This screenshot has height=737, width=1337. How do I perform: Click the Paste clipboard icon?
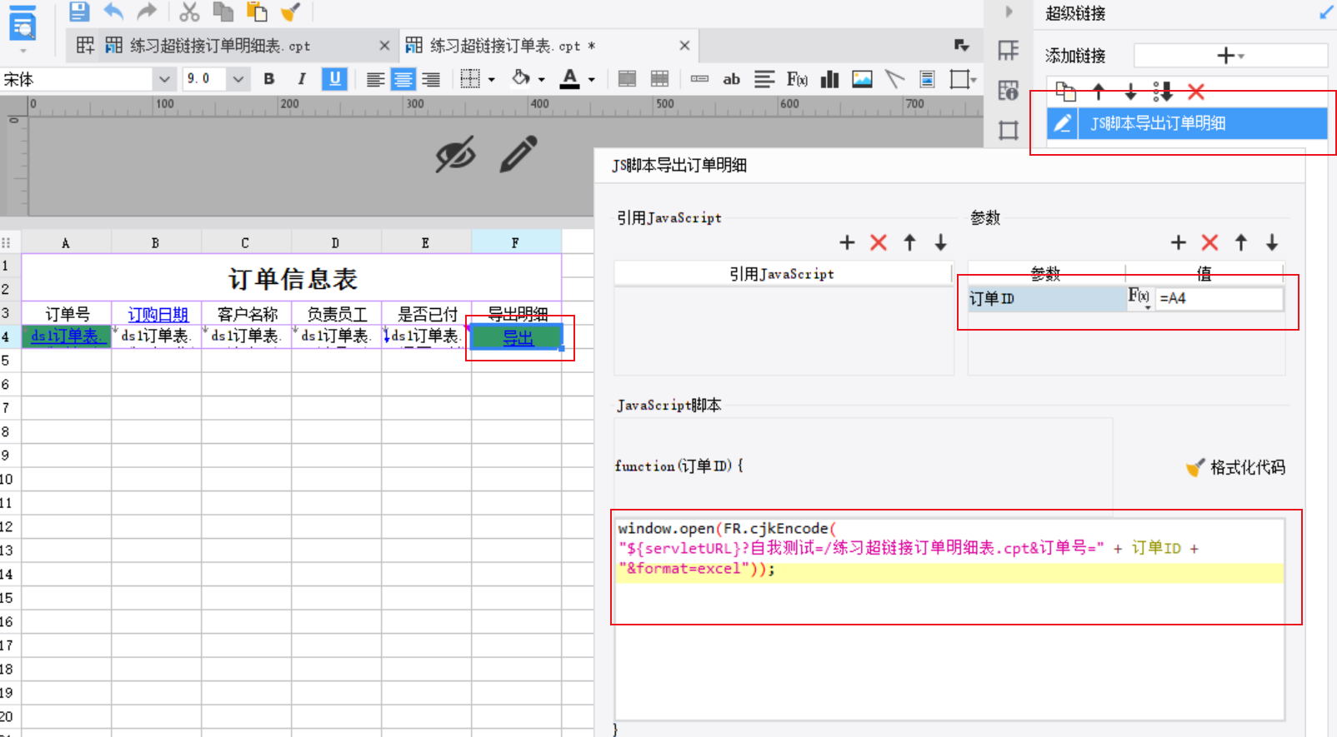pos(257,12)
